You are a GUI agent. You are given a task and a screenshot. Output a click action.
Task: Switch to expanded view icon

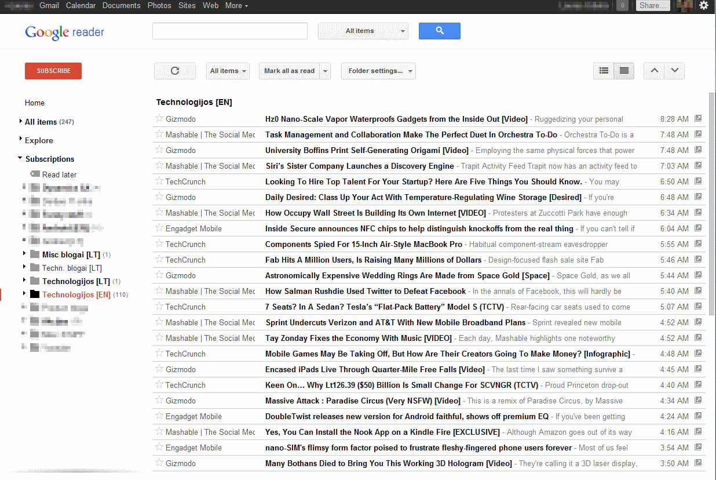point(624,71)
